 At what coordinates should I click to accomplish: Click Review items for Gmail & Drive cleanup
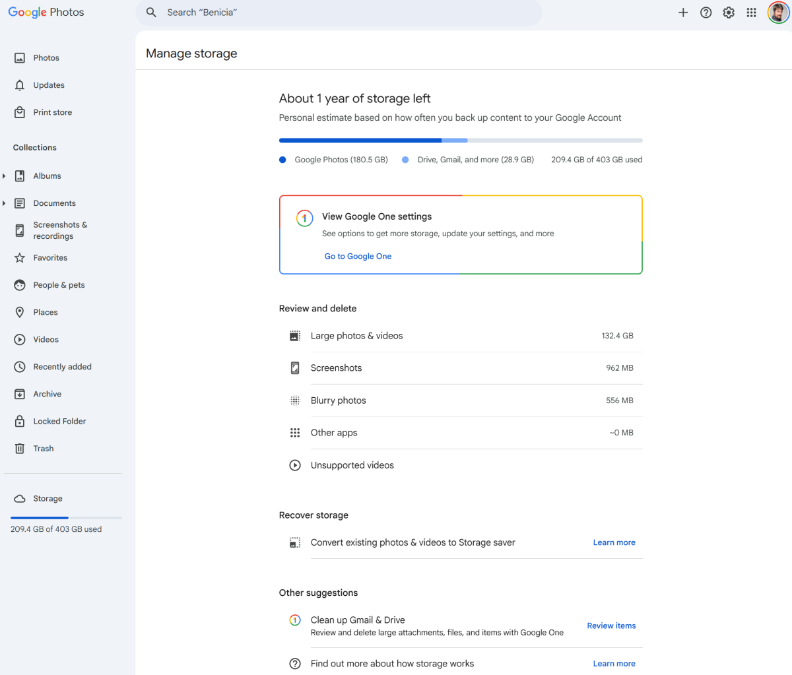pos(612,626)
